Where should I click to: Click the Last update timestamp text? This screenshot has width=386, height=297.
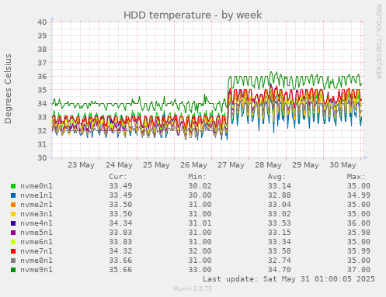click(x=289, y=279)
